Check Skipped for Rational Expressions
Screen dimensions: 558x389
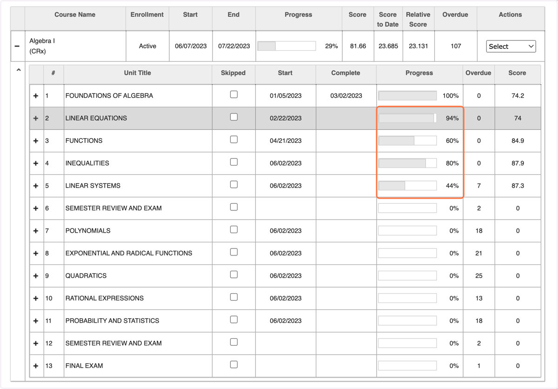click(234, 297)
